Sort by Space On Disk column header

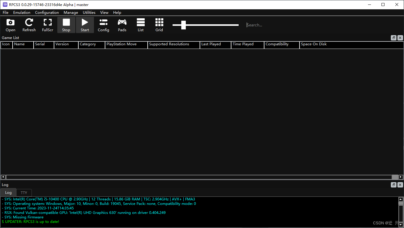[351, 44]
